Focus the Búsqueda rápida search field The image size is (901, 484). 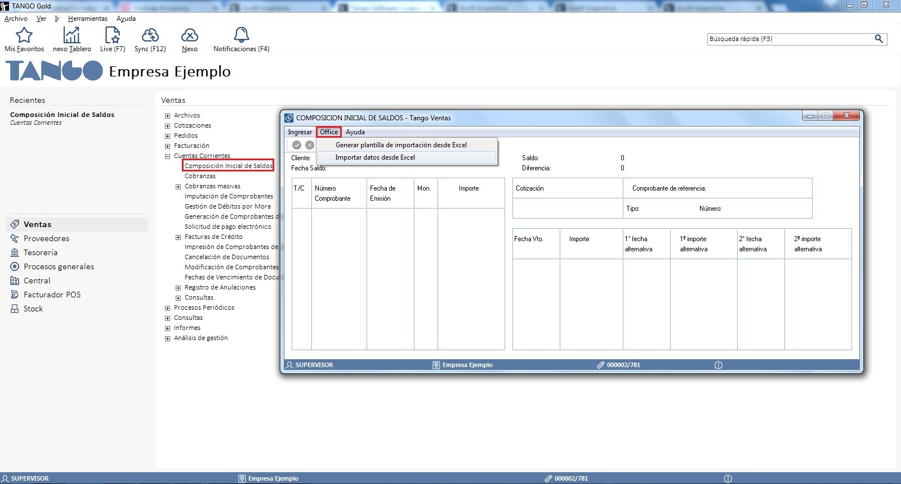788,39
